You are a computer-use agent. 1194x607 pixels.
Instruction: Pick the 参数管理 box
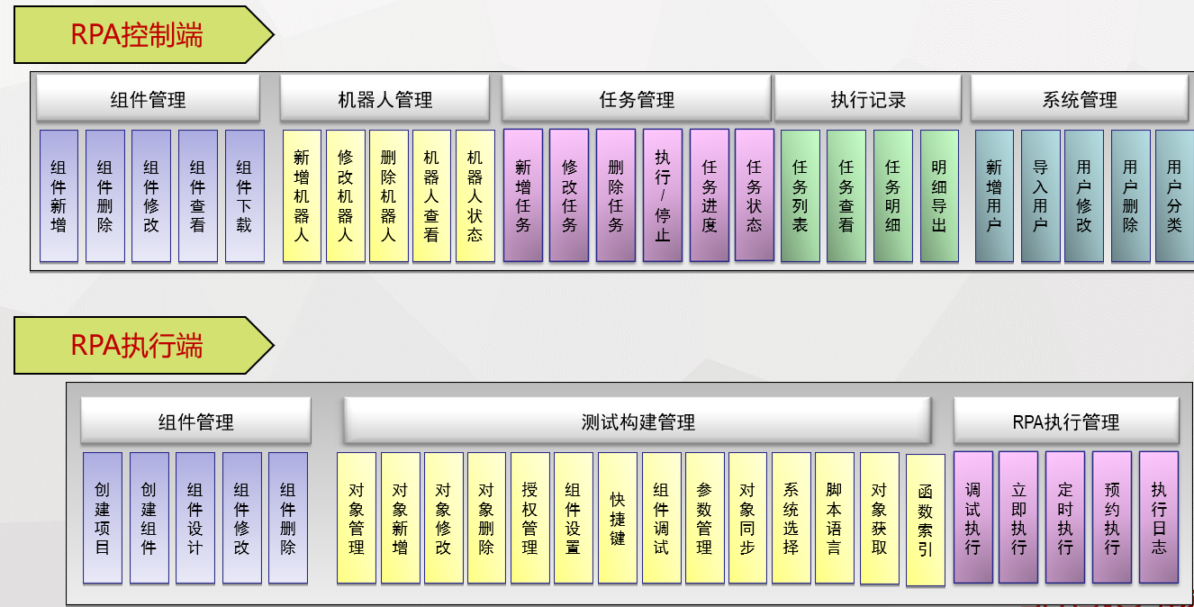(705, 518)
